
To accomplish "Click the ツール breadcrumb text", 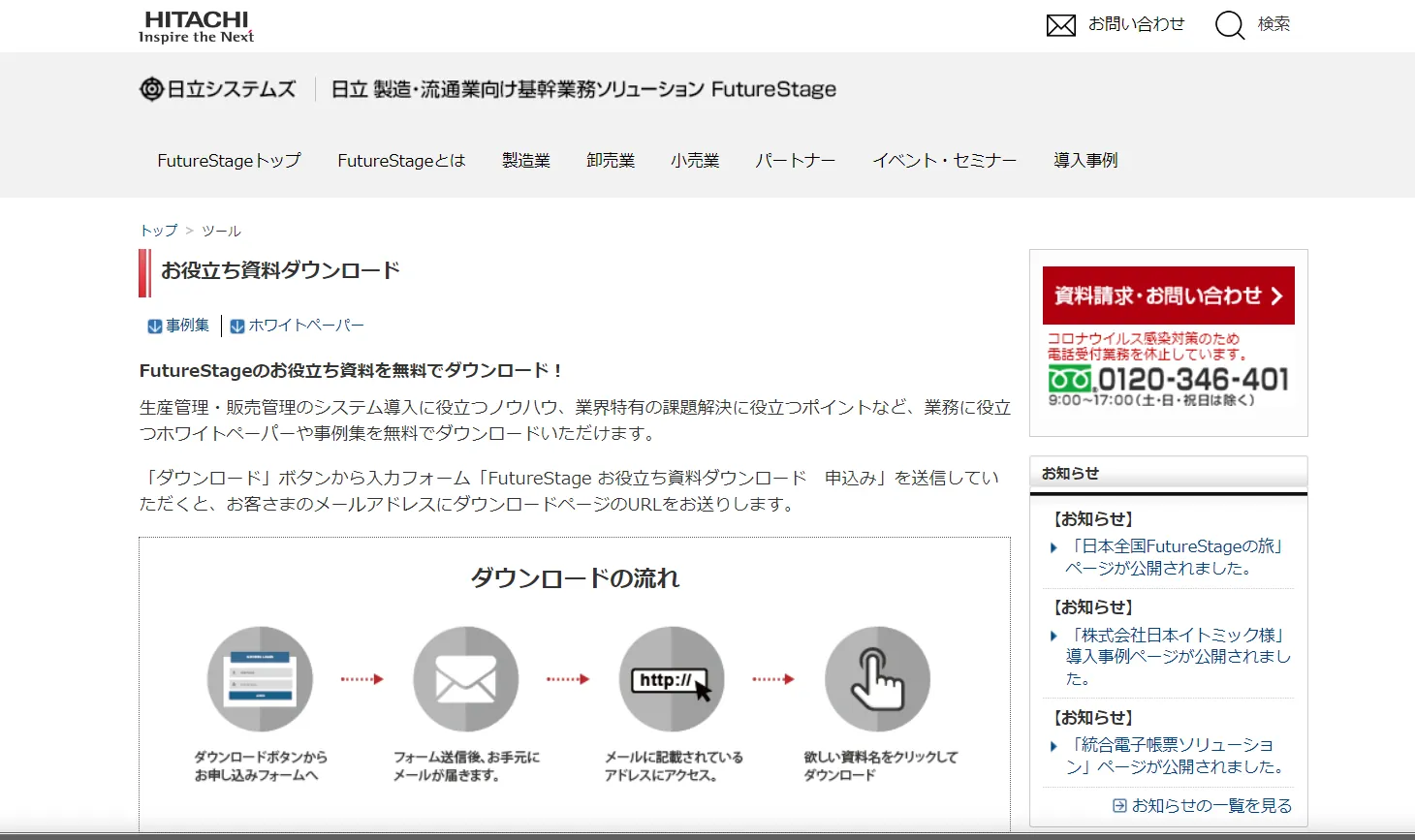I will click(x=221, y=231).
